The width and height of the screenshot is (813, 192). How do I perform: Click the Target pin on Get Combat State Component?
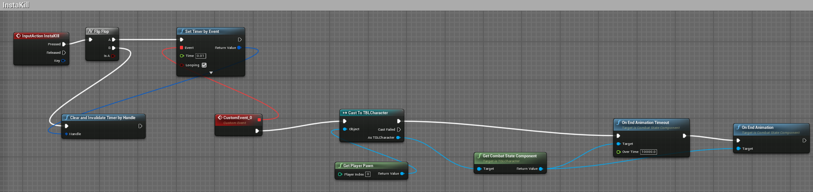tap(479, 168)
